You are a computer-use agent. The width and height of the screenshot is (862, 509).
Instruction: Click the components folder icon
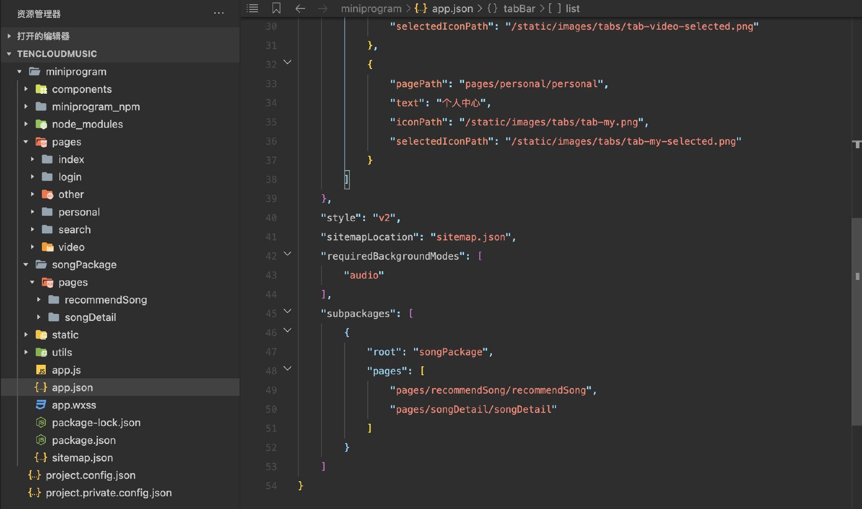click(41, 89)
